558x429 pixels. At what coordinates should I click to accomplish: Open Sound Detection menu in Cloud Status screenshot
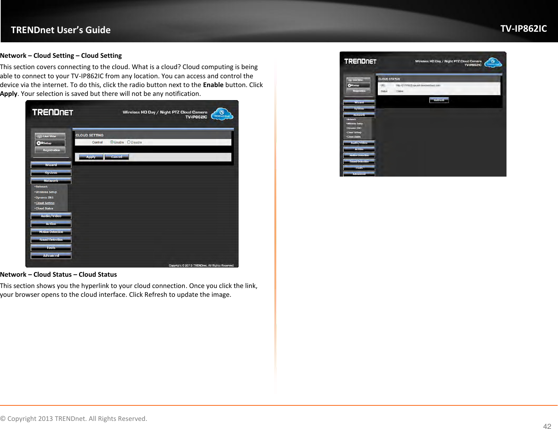click(359, 161)
